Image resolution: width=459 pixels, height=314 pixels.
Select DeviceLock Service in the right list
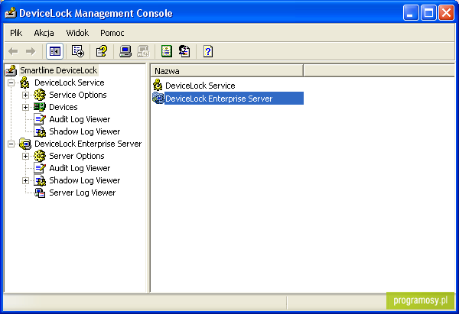coord(200,86)
